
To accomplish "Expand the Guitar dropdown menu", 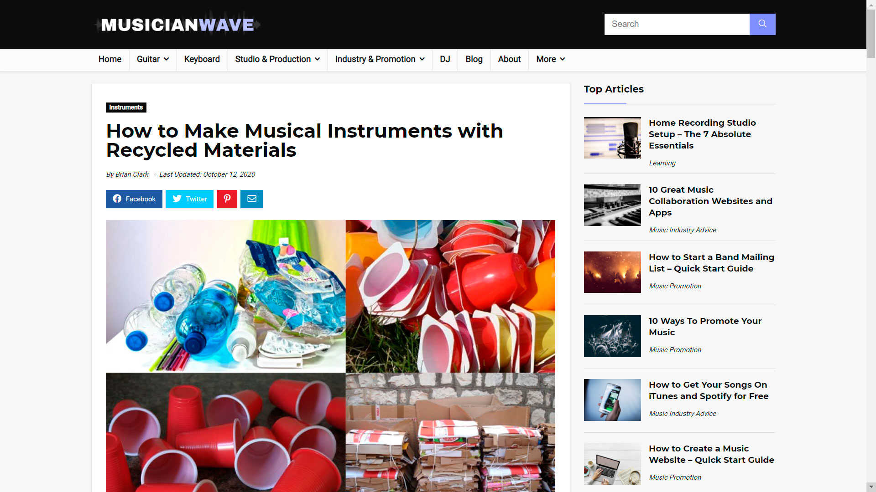I will pyautogui.click(x=152, y=59).
